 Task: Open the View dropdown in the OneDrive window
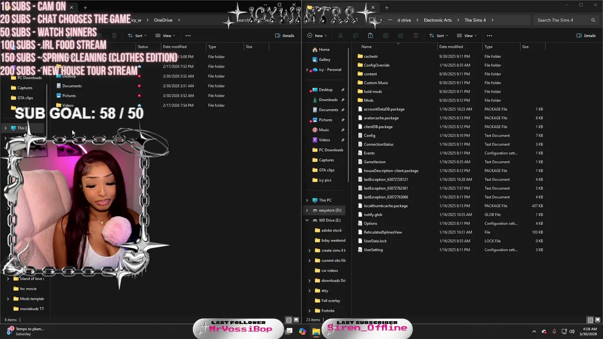point(165,36)
